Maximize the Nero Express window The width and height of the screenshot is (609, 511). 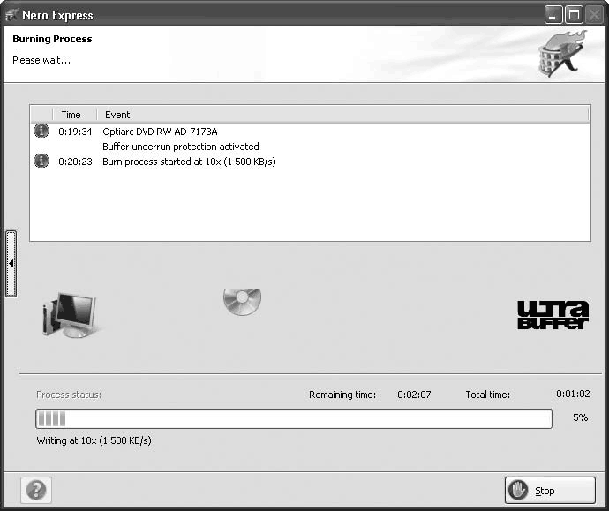[573, 15]
